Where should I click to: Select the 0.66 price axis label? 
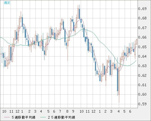[142, 37]
